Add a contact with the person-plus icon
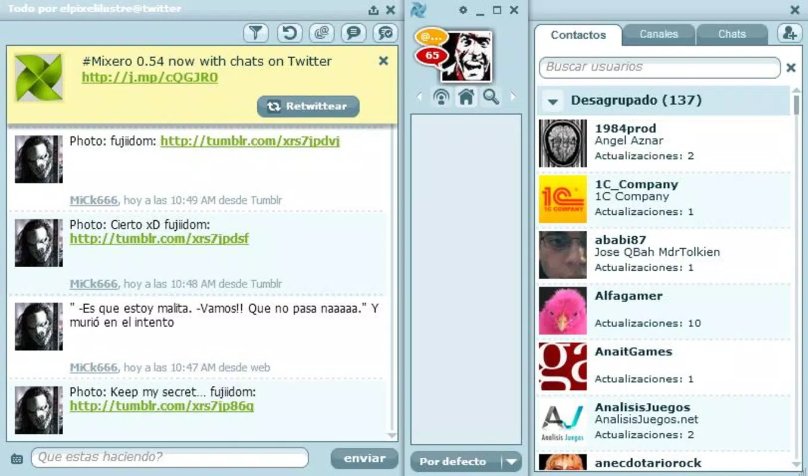808x476 pixels. coord(790,33)
